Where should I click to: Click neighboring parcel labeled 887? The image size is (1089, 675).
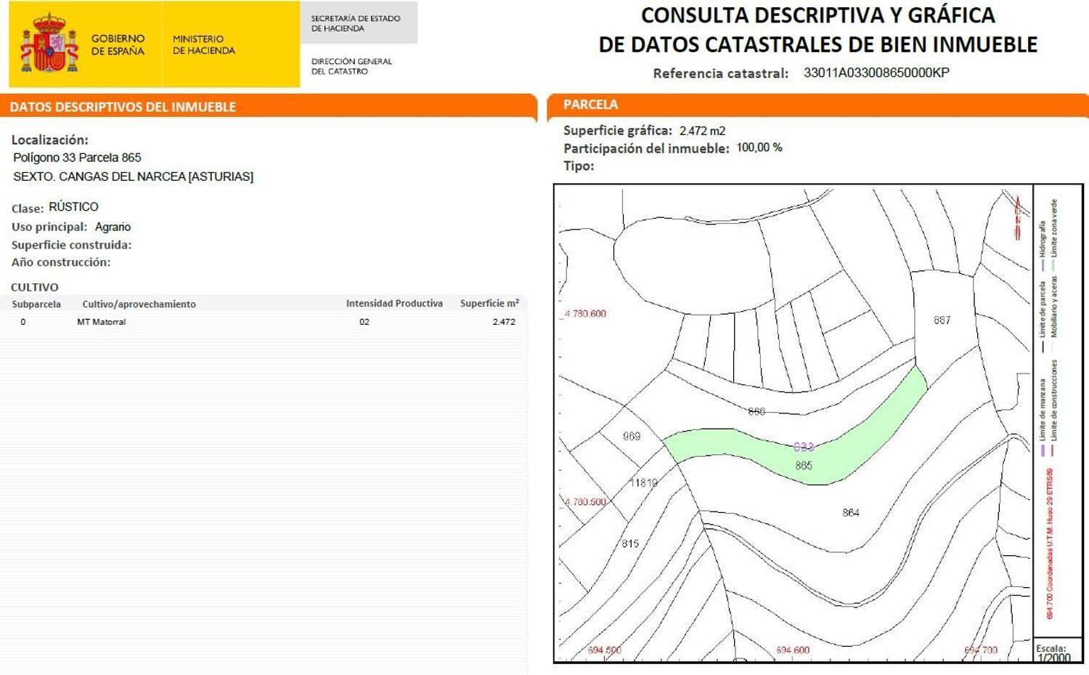tap(940, 320)
